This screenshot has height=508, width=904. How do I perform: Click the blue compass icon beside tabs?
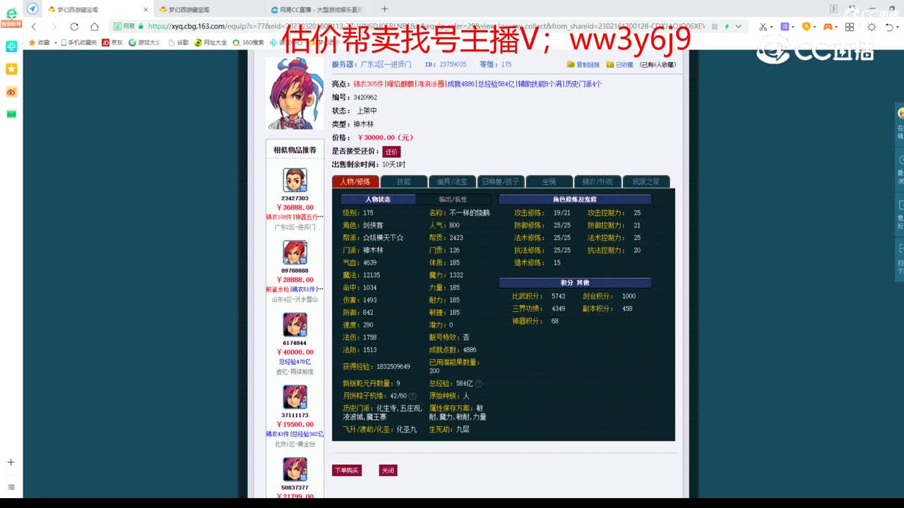(x=32, y=9)
